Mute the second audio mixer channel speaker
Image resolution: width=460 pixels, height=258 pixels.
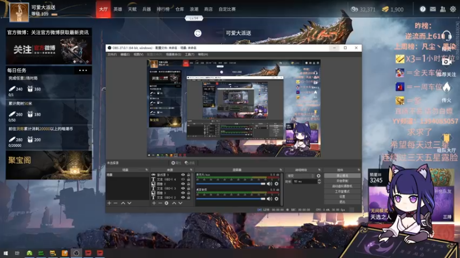click(269, 199)
